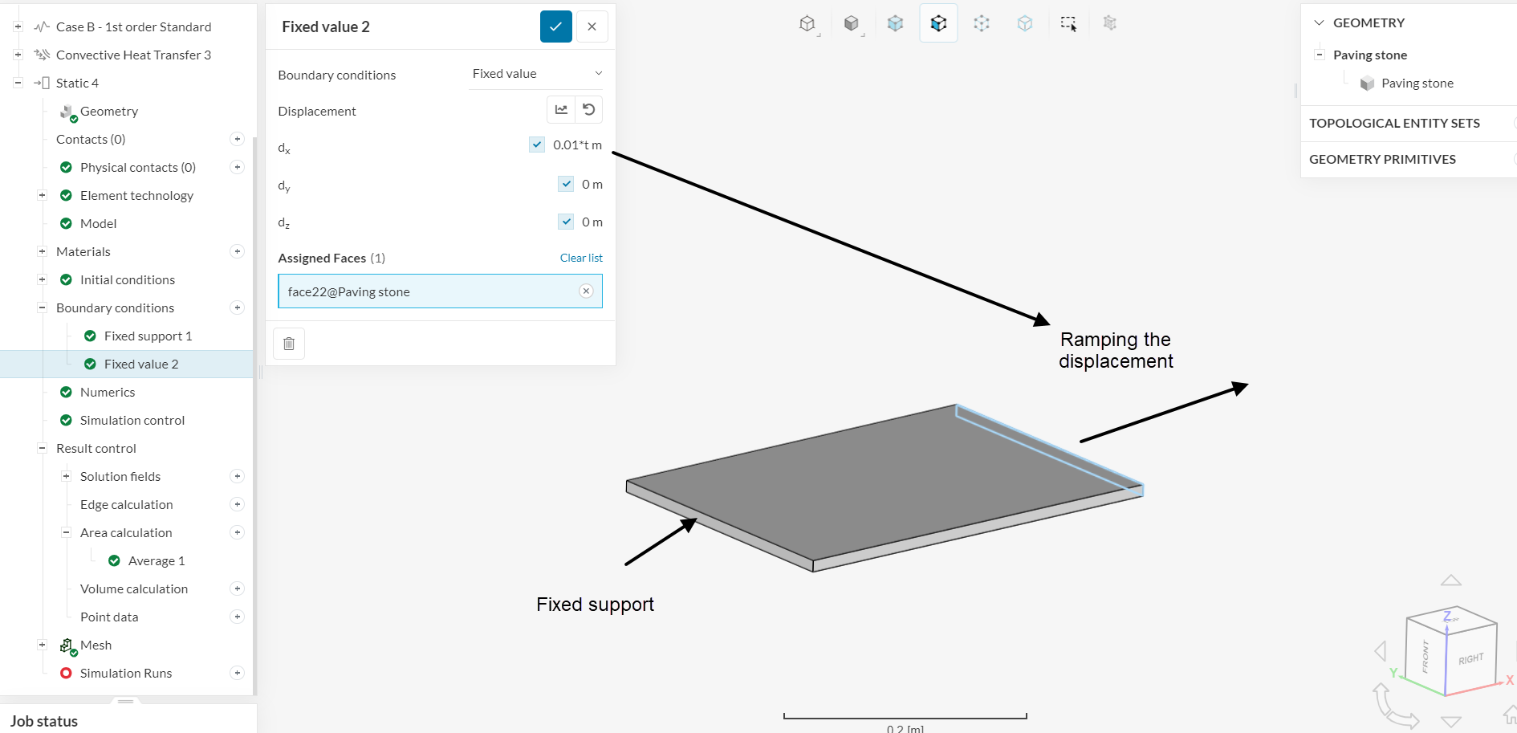Add a new contact via plus icon

pos(237,139)
